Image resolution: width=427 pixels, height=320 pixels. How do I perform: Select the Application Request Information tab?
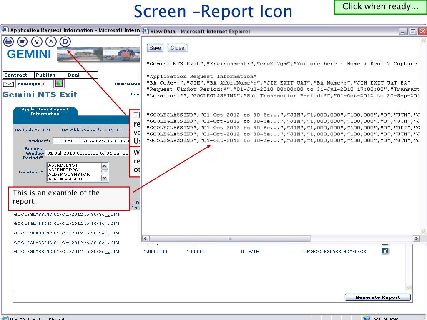coord(45,111)
